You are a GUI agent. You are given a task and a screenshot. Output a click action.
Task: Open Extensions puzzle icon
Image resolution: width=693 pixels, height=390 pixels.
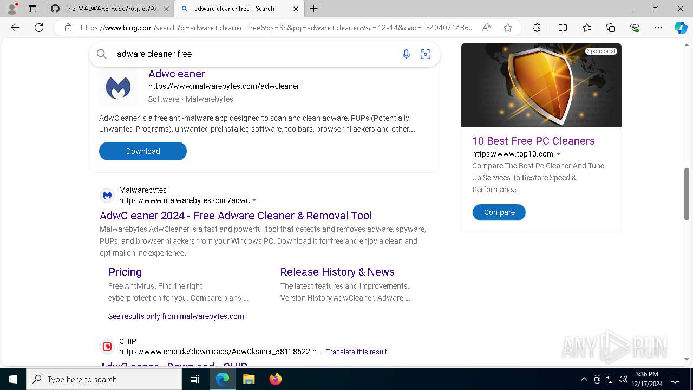(x=537, y=28)
